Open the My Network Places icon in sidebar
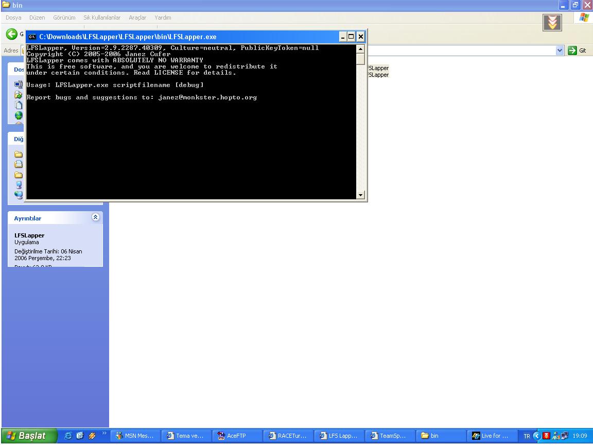 (x=19, y=195)
